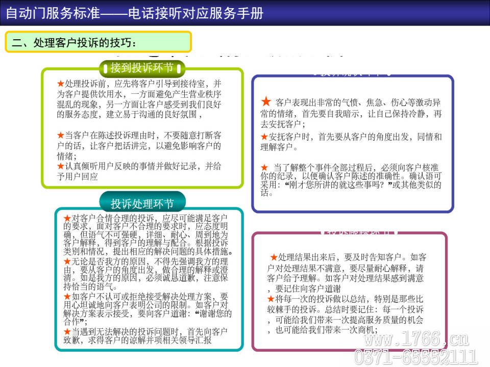Click the star bullet before 当客户在陈述投诉理由时
The width and height of the screenshot is (490, 367).
(x=61, y=135)
